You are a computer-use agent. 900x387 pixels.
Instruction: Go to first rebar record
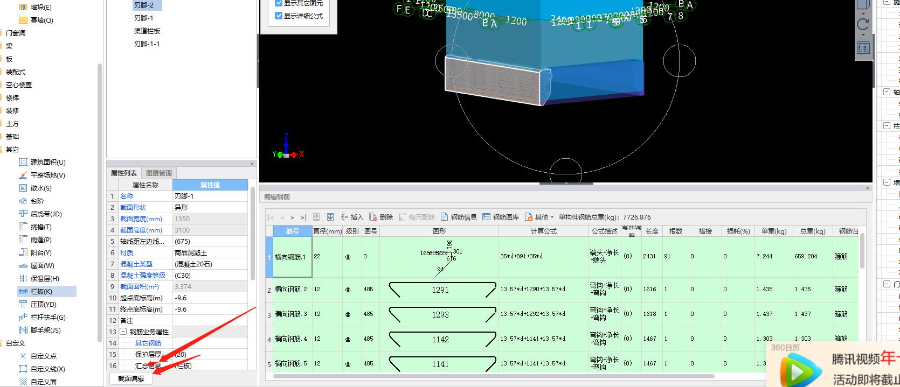tap(271, 217)
